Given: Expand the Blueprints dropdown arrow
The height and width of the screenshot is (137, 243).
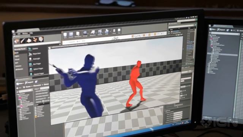Looking at the screenshot, I should (x=96, y=33).
